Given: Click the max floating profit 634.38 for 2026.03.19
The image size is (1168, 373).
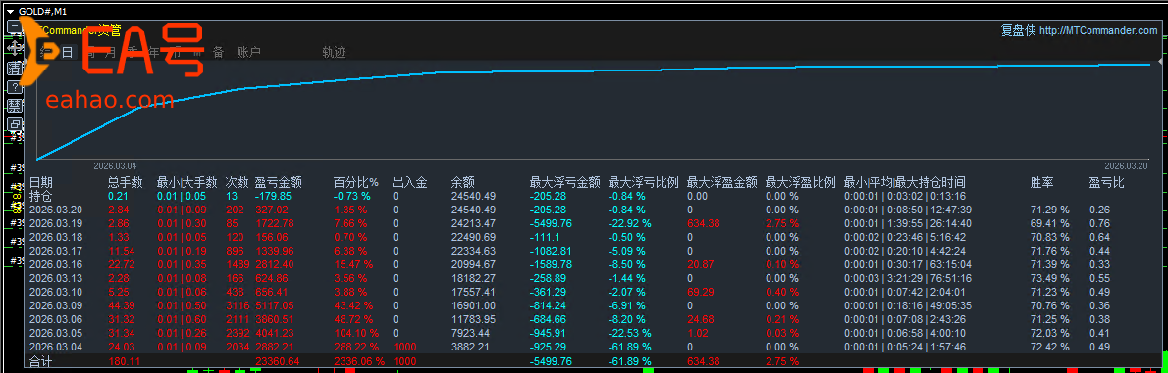Looking at the screenshot, I should tap(703, 223).
